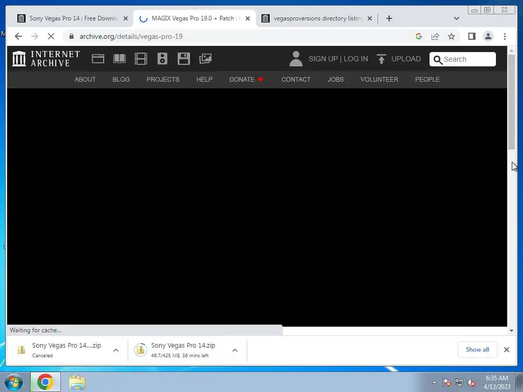View site information lock icon
This screenshot has width=523, height=392.
tap(72, 36)
